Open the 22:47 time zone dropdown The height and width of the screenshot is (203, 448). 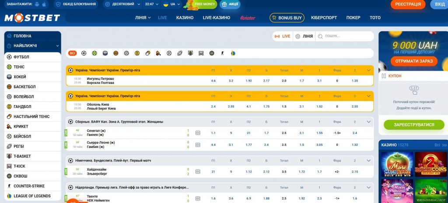[x=151, y=4]
